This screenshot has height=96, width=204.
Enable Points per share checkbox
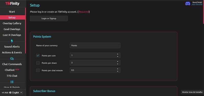pyautogui.click(x=38, y=63)
